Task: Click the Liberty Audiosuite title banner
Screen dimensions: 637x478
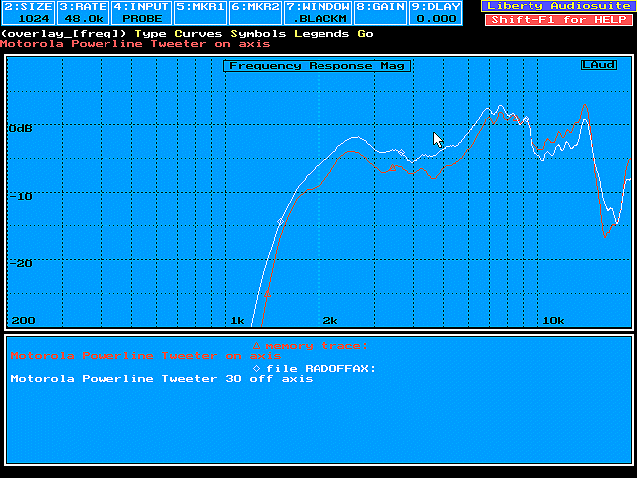Action: click(558, 6)
